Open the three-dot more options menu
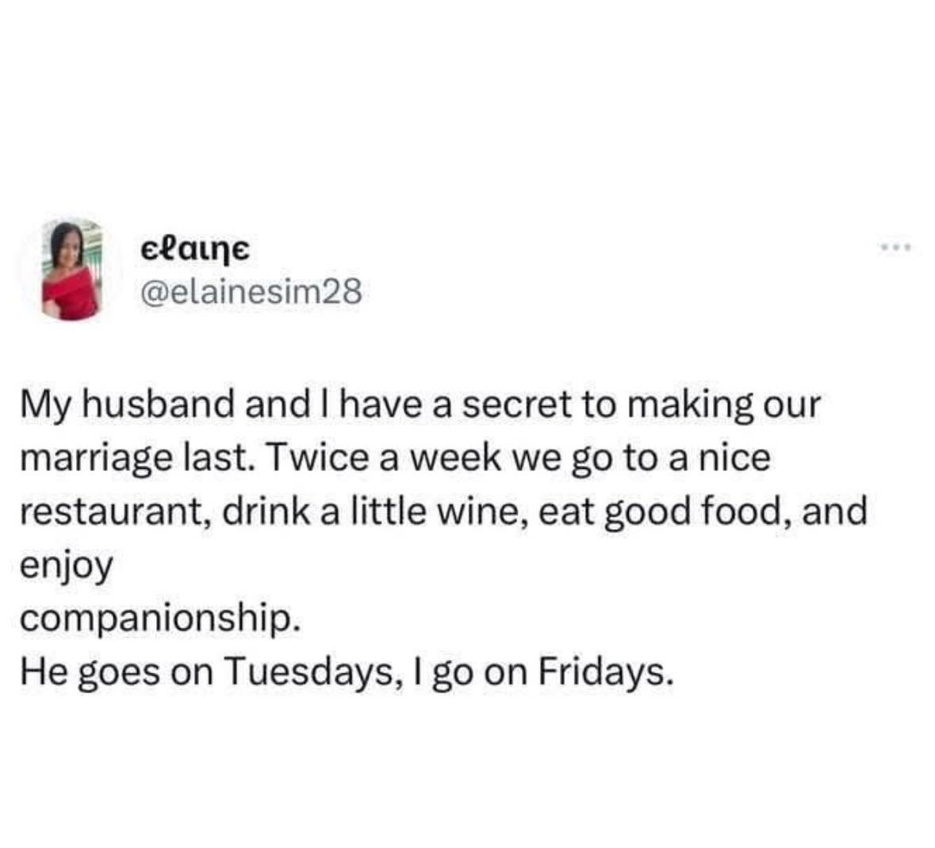The width and height of the screenshot is (935, 848). coord(897,248)
